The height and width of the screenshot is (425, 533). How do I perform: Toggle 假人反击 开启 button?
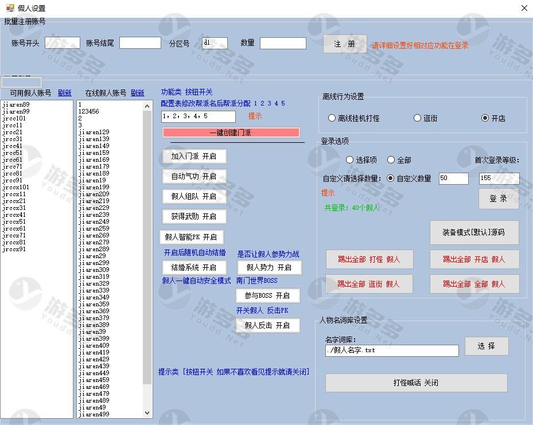[x=268, y=325]
